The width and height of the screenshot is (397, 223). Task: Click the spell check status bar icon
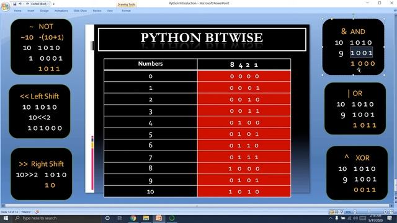click(x=37, y=212)
